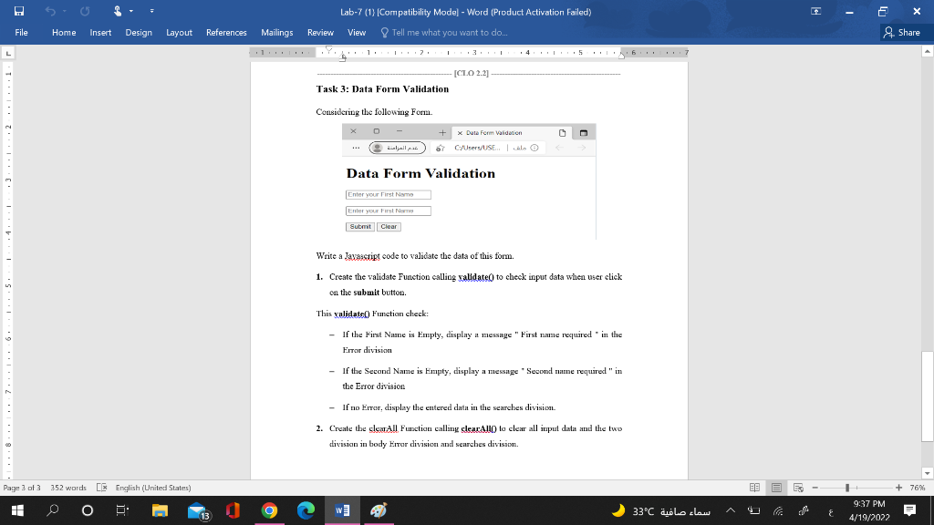This screenshot has height=525, width=934.
Task: Go to the References tab
Action: point(226,33)
